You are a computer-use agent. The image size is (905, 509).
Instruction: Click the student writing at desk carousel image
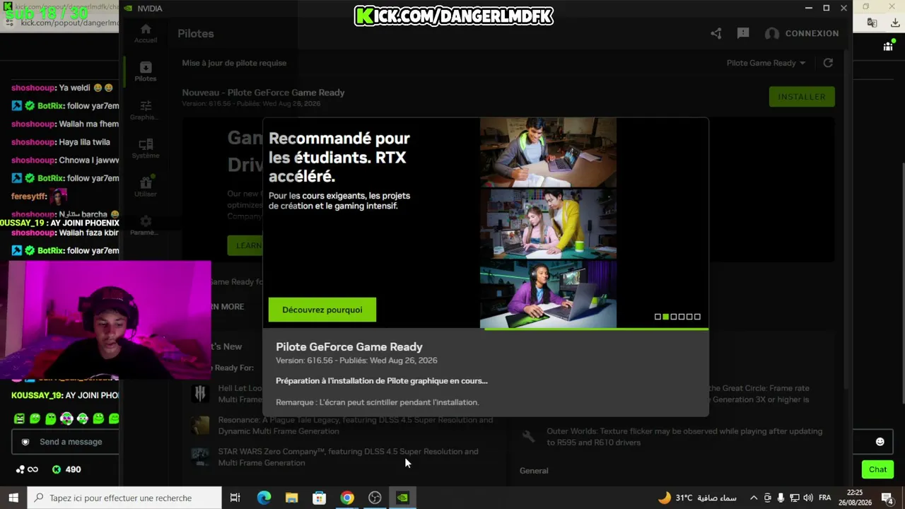pos(548,152)
